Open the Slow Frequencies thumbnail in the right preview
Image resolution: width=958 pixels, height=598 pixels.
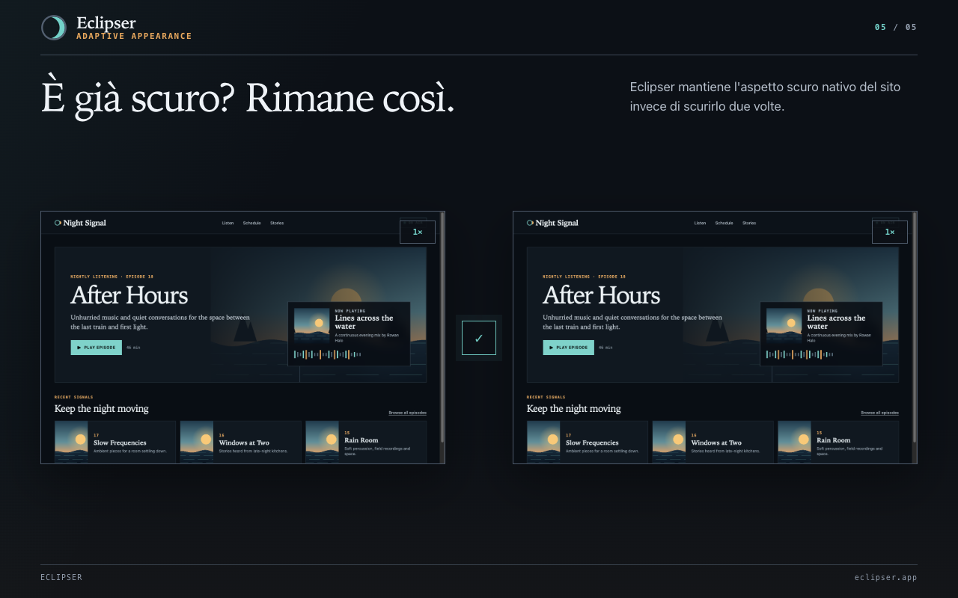(x=543, y=442)
